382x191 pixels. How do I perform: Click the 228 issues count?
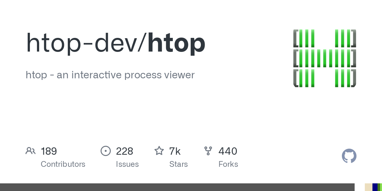point(124,151)
